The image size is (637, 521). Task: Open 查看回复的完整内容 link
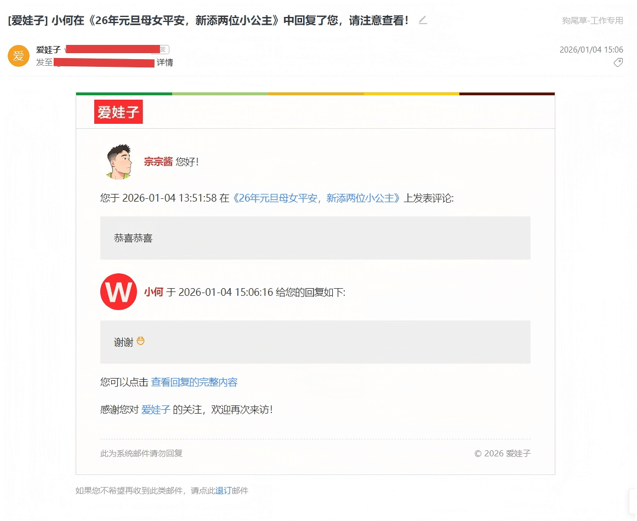pos(194,382)
